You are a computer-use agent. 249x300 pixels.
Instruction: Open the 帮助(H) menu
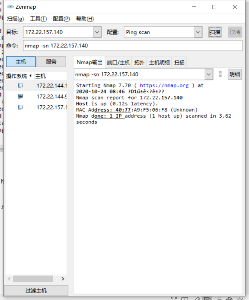tap(85, 19)
